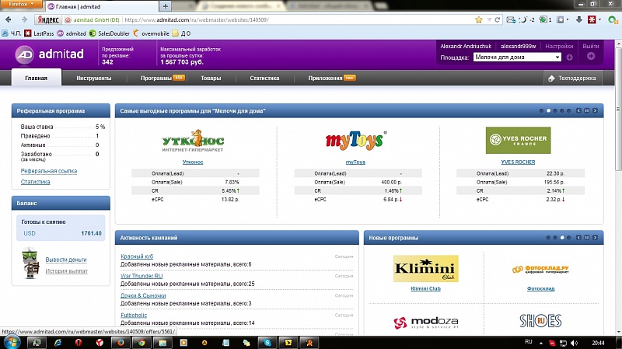Click the Вывести деньги link
Screen dimensions: 622x349
point(65,259)
